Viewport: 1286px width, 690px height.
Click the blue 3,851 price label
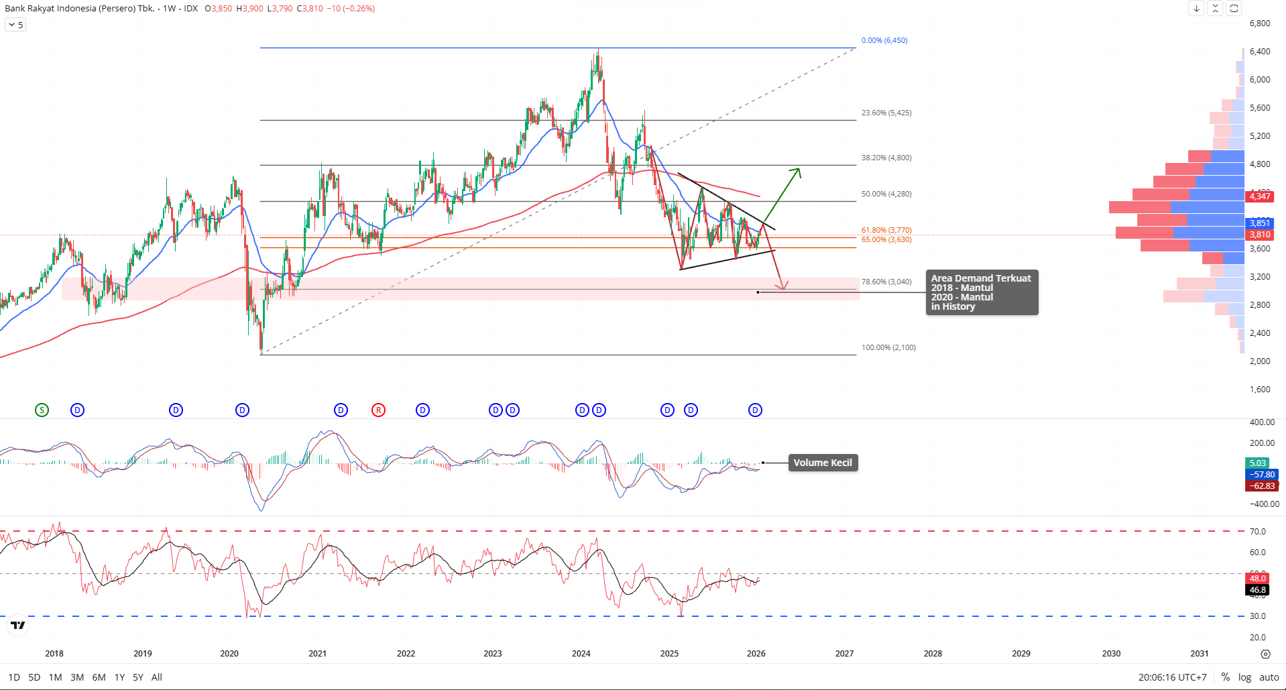point(1260,223)
